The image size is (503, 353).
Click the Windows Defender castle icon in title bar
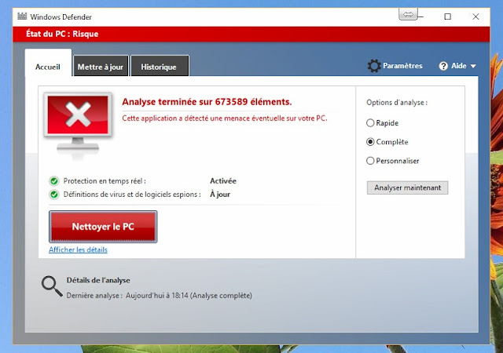[x=22, y=16]
